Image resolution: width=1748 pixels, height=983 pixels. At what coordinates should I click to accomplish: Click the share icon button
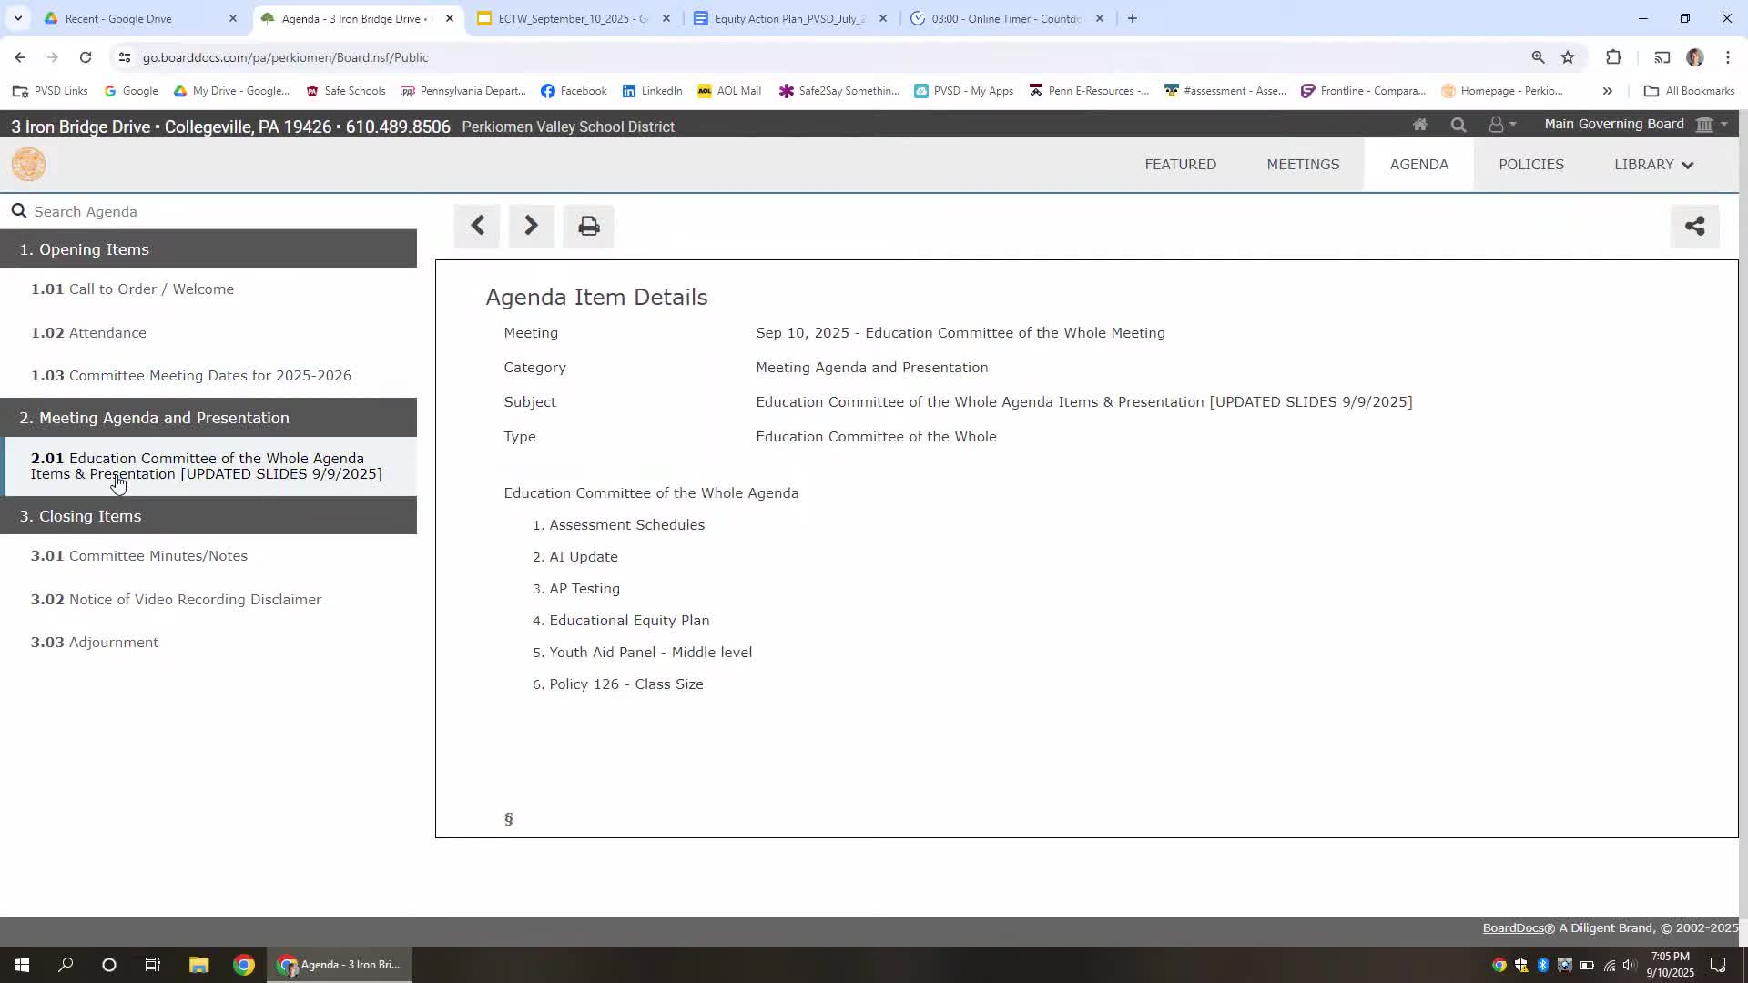[1694, 226]
